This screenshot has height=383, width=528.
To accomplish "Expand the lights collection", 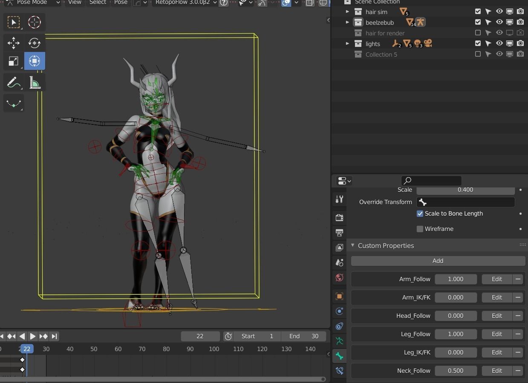I will (347, 43).
